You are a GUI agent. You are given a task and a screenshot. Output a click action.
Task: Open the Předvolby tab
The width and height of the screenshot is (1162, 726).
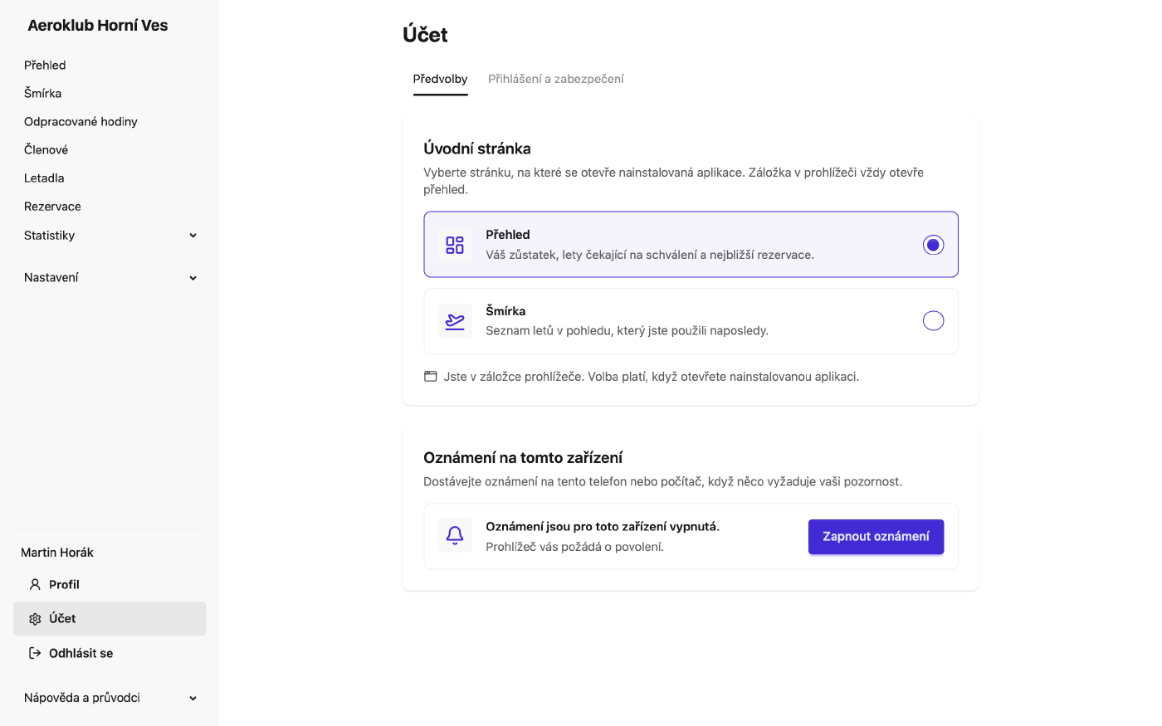click(x=440, y=79)
